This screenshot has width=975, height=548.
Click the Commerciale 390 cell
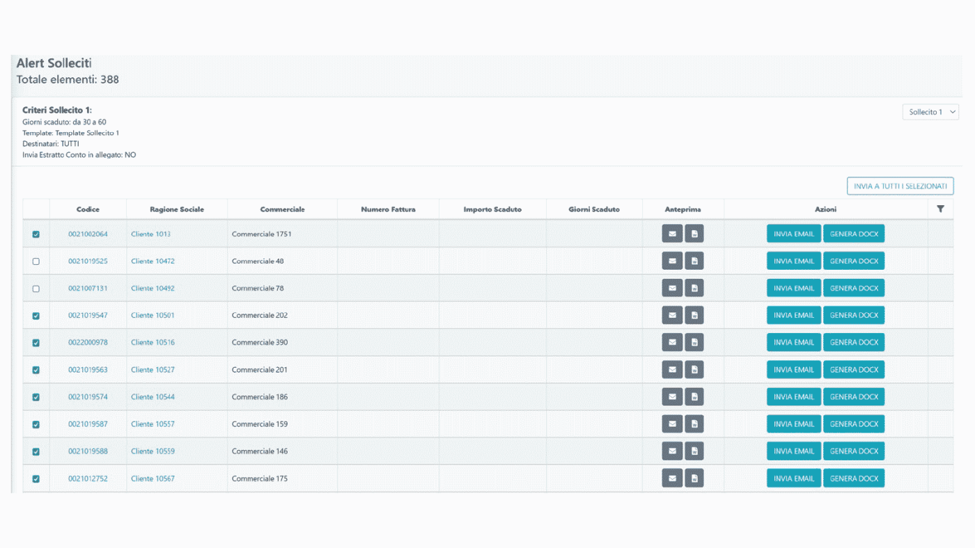[x=282, y=342]
